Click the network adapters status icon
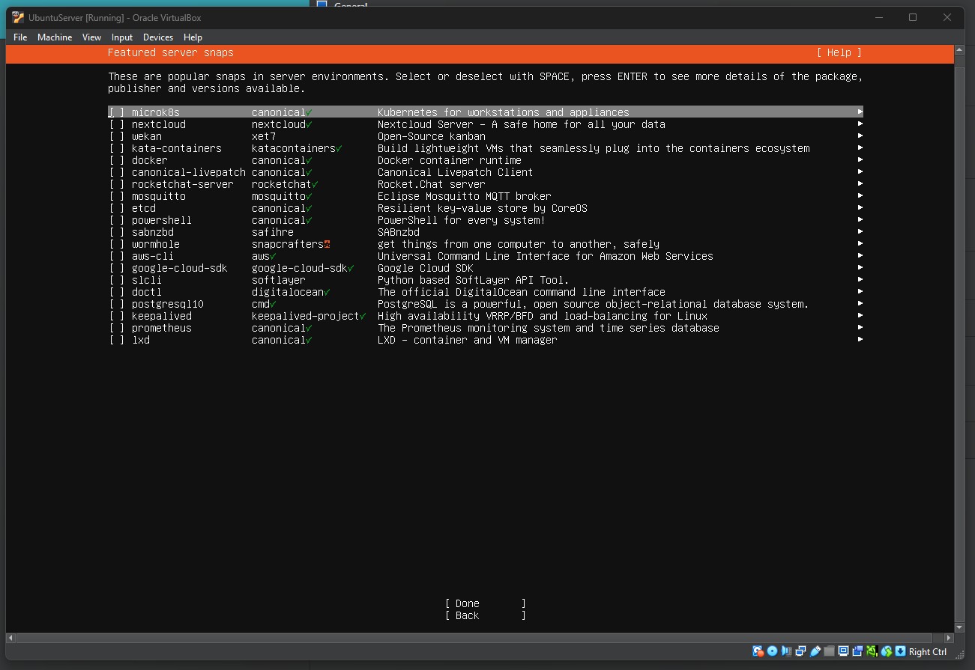 point(800,651)
